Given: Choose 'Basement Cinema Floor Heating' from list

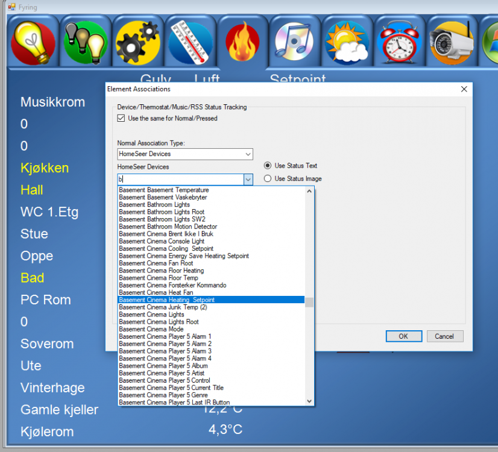Looking at the screenshot, I should [162, 271].
